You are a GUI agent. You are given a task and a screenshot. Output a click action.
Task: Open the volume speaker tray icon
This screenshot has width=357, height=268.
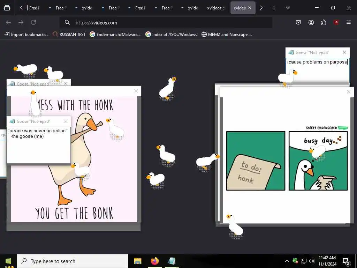click(x=311, y=261)
